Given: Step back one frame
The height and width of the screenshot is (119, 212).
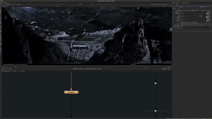Looking at the screenshot, I should pos(82,69).
